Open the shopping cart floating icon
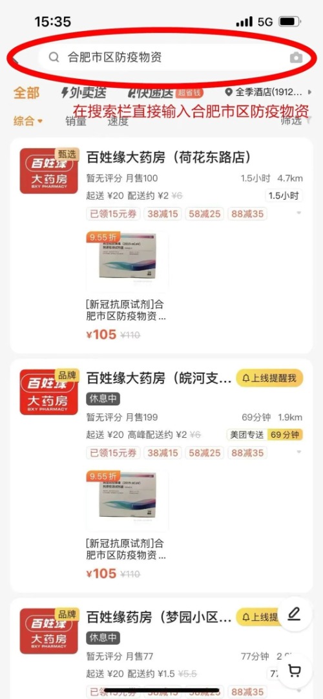323x699 pixels. click(x=294, y=671)
